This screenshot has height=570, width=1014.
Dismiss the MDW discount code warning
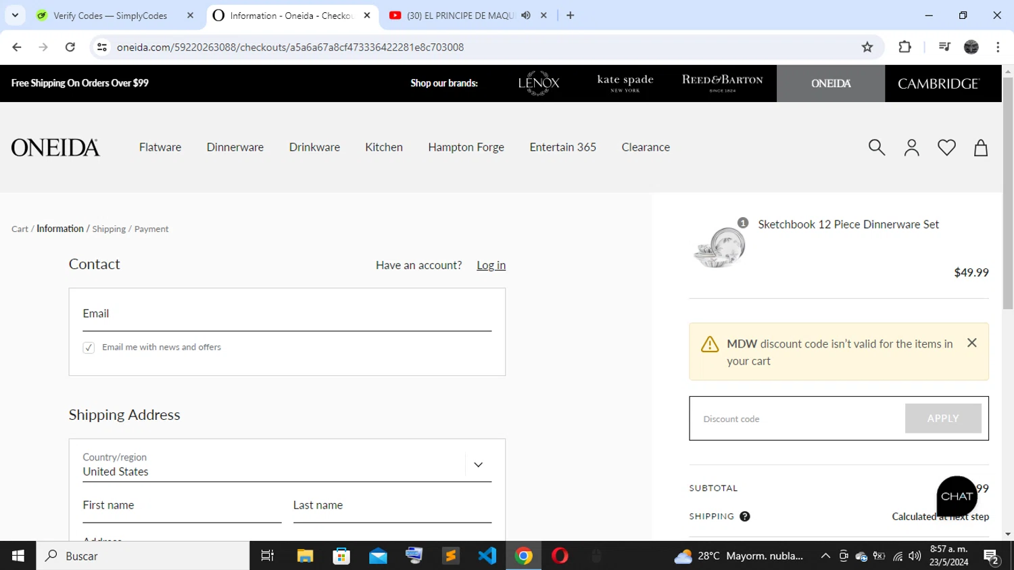(x=972, y=343)
